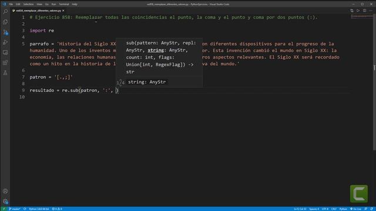Click line number 10 in the gutter
This screenshot has width=376, height=211.
(22, 97)
